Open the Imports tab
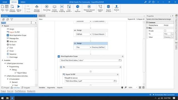Image resolution: width=178 pixels, height=100 pixels. pyautogui.click(x=60, y=87)
